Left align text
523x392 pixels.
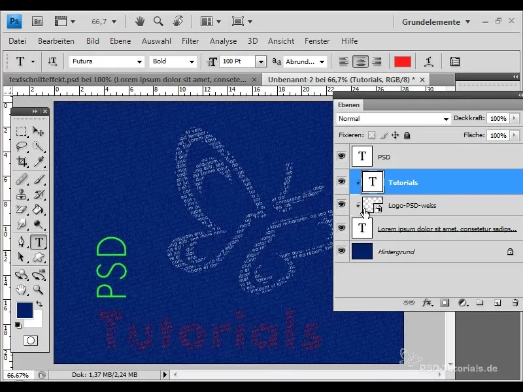coord(344,61)
